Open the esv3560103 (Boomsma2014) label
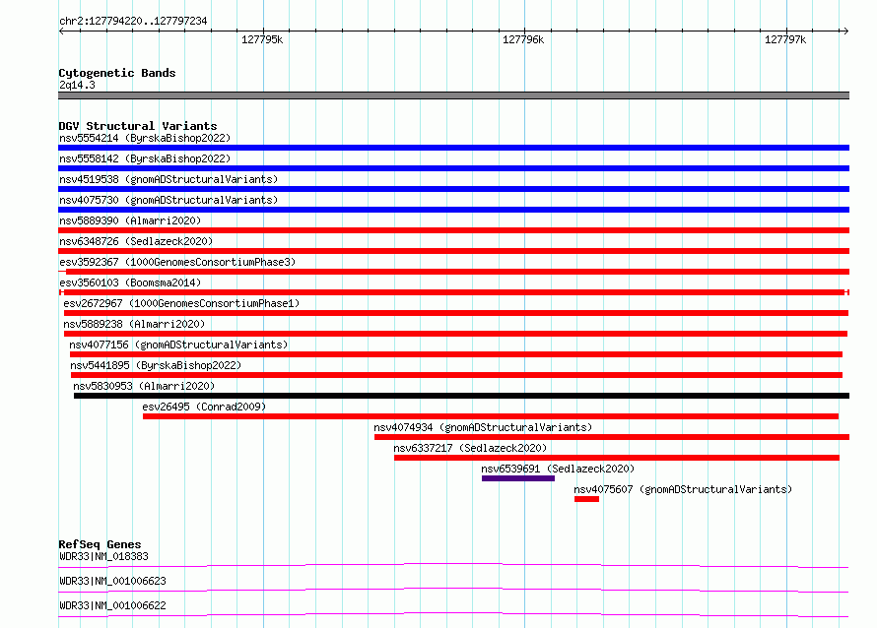This screenshot has height=628, width=877. [x=130, y=283]
